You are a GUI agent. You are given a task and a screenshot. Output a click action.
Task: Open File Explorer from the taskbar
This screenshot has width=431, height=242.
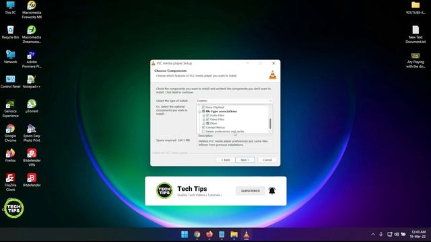pos(234,235)
